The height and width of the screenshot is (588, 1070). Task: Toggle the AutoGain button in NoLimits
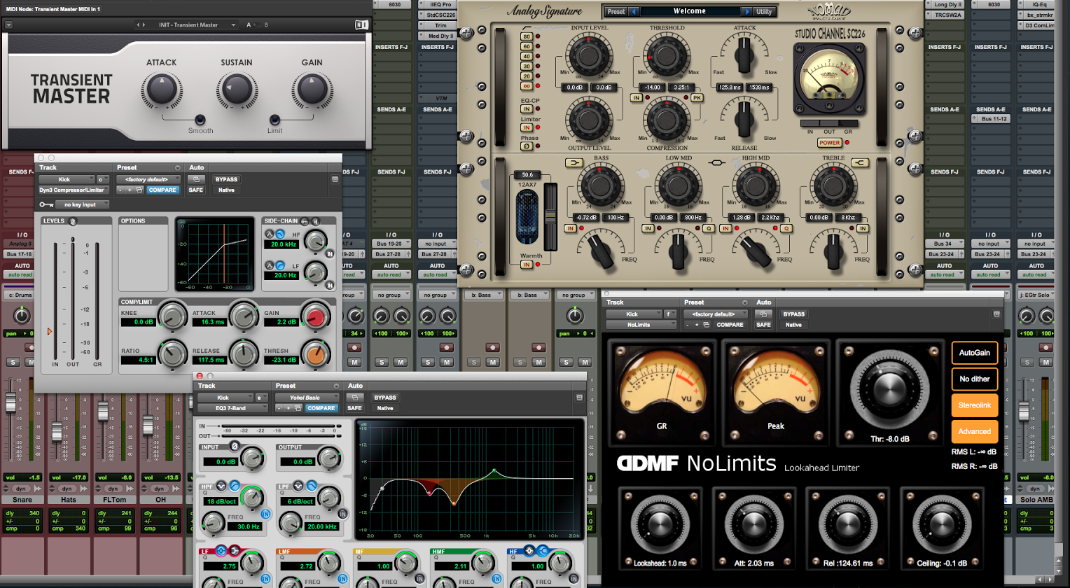[x=974, y=353]
